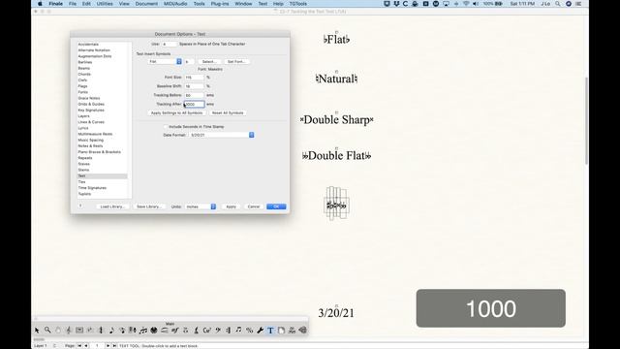
Task: Open the MIDI/Audio menu
Action: coord(175,4)
